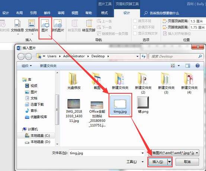Screen dimensions: 206x171
Task: Switch to the 视图 ribbon tab
Action: 75,13
